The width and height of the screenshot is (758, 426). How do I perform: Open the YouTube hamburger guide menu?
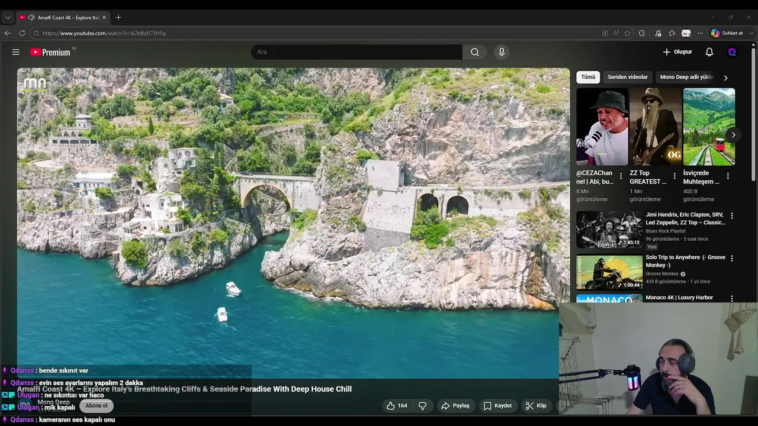click(x=16, y=52)
